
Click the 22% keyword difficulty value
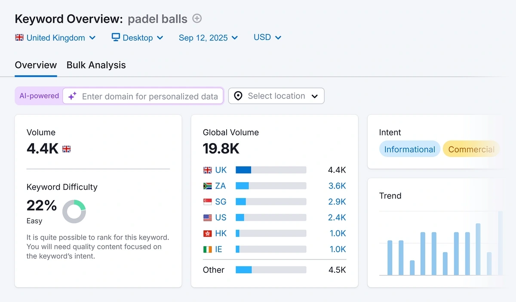[x=42, y=206]
